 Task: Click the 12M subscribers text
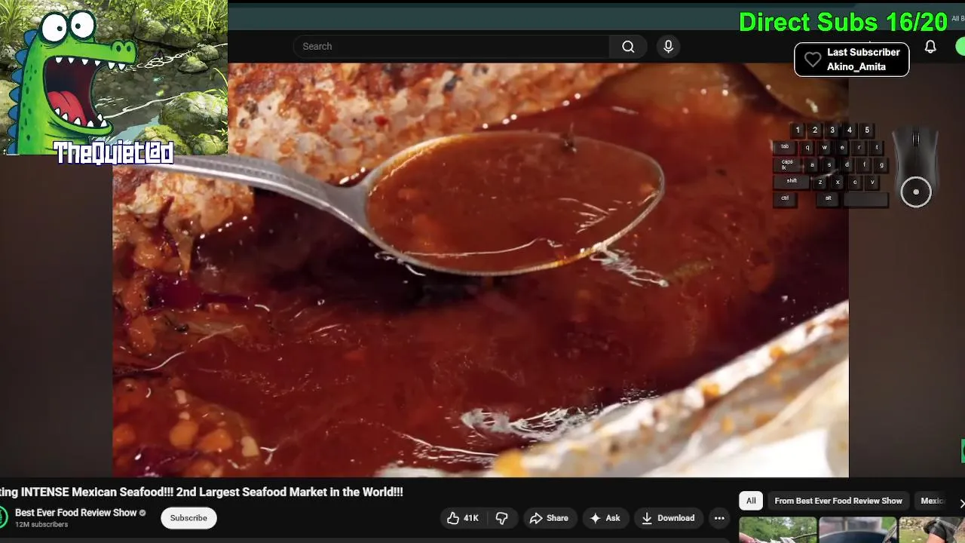coord(41,524)
